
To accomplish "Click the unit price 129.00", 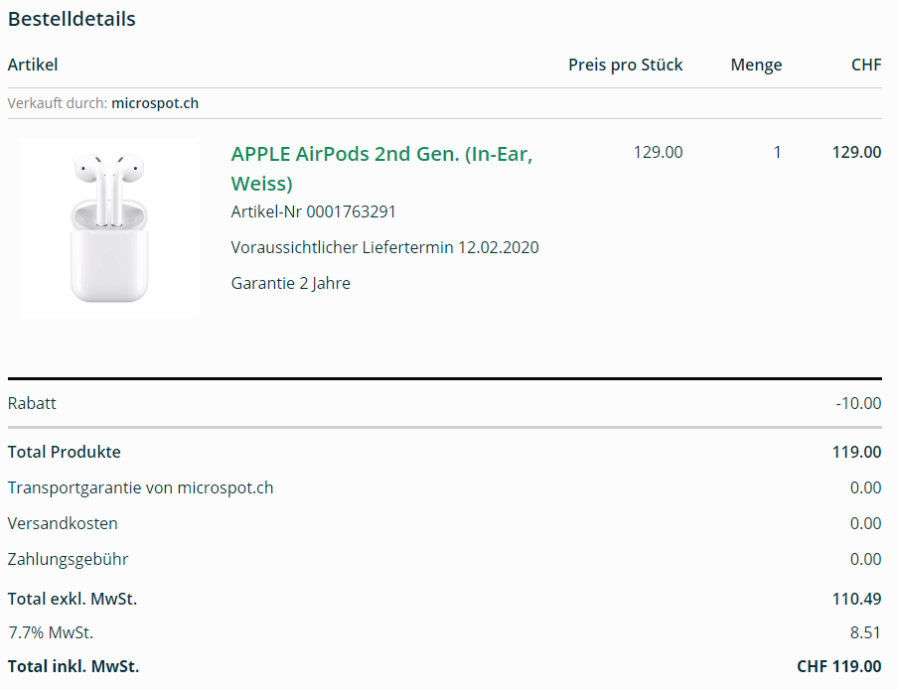I will click(658, 152).
